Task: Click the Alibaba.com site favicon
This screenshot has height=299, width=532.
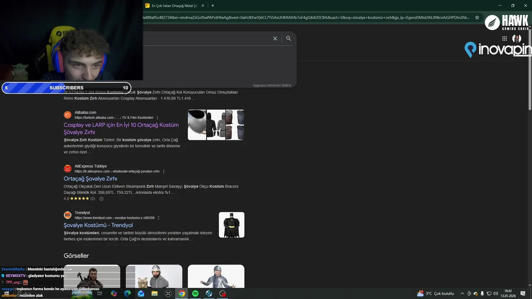Action: click(67, 115)
